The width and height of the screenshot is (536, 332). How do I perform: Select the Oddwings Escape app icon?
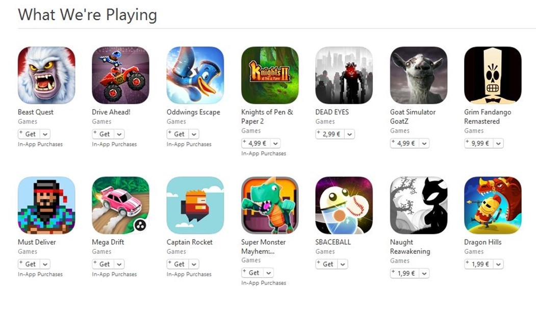(195, 75)
